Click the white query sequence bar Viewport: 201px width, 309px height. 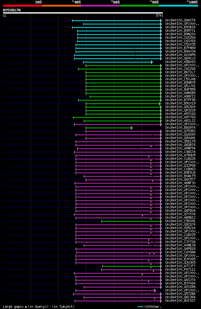tap(83, 13)
